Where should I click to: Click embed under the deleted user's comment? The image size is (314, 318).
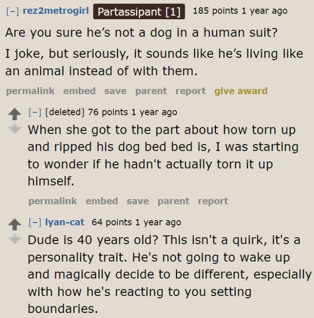[x=102, y=201]
